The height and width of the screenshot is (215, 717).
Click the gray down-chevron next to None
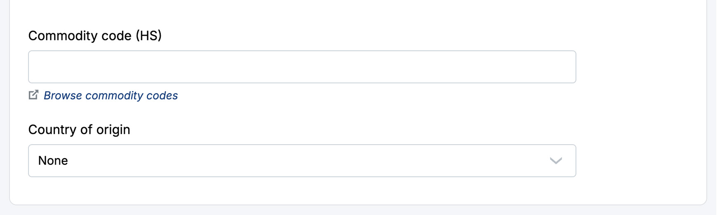pos(555,161)
